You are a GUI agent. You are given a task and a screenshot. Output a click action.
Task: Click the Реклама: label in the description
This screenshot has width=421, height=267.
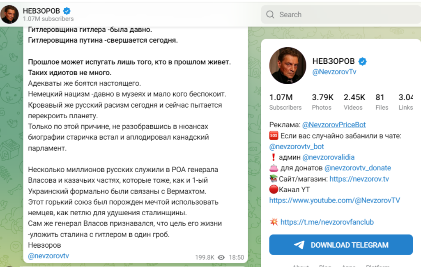[285, 125]
